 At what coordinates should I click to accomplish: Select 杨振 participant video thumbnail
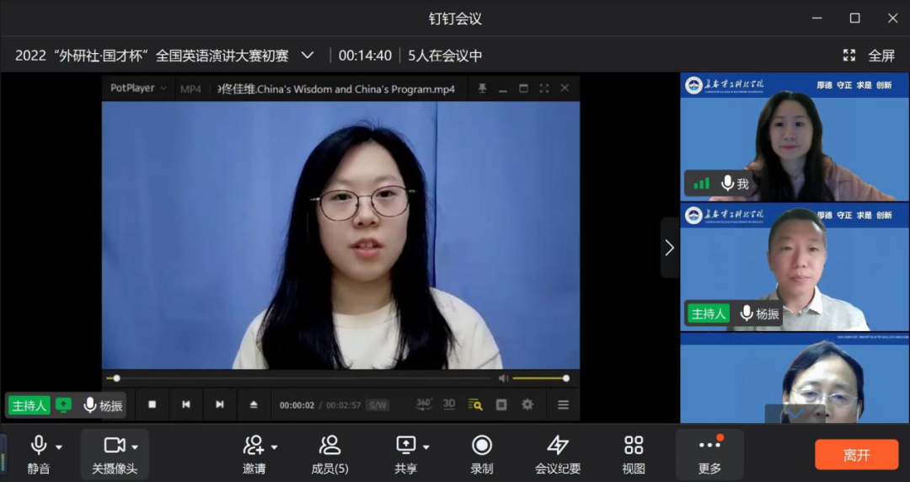(795, 267)
